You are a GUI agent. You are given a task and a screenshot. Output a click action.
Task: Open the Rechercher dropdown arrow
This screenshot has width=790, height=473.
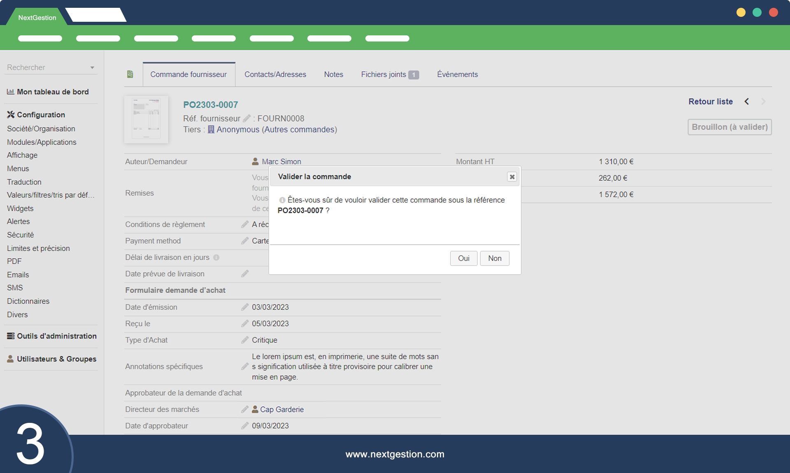point(92,68)
